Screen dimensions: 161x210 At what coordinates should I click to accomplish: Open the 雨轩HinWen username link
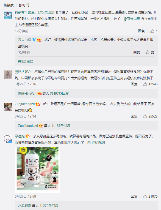point(27,94)
